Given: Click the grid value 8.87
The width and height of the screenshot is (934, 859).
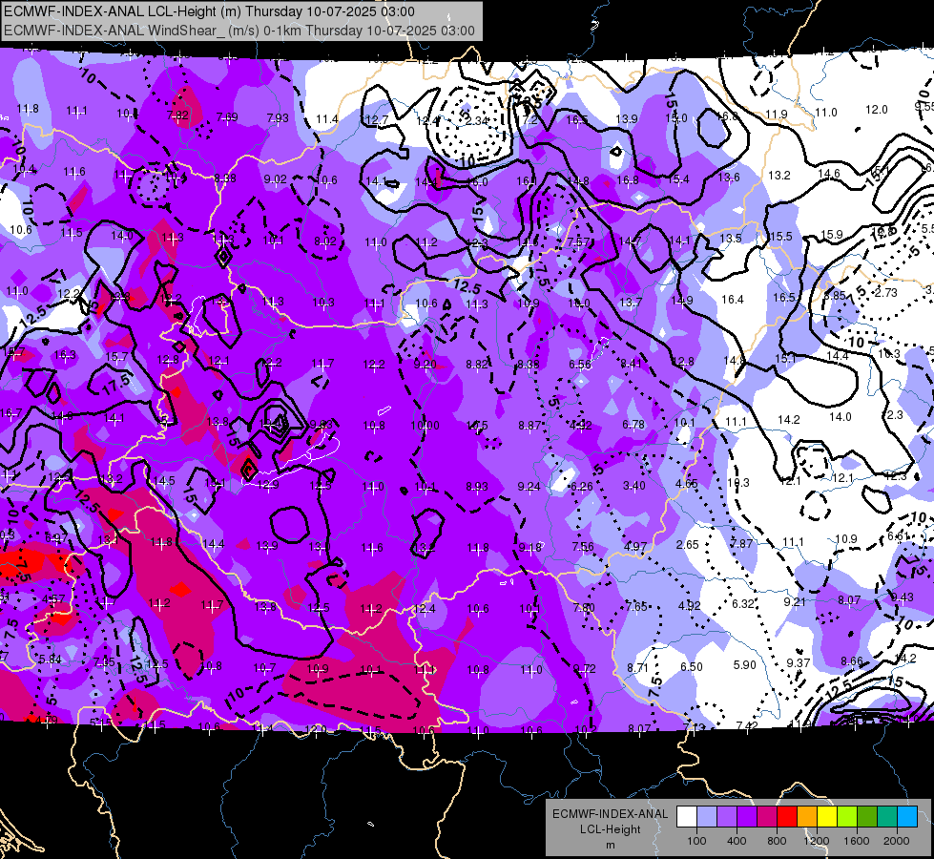Looking at the screenshot, I should point(529,425).
